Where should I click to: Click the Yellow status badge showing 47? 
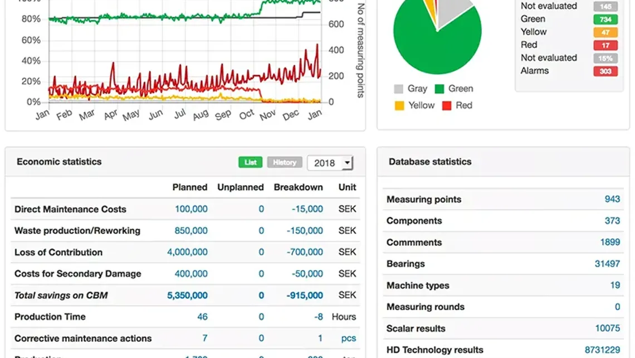click(x=605, y=32)
